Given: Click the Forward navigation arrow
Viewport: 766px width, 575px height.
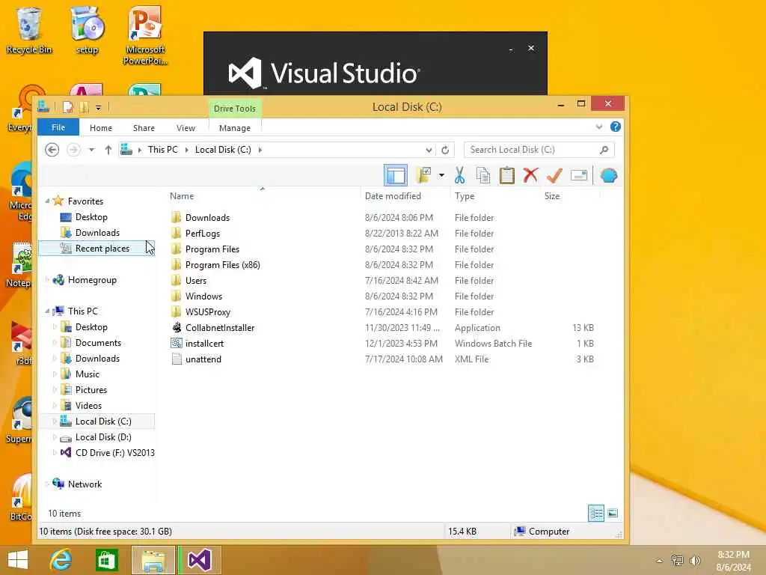Looking at the screenshot, I should pyautogui.click(x=73, y=150).
